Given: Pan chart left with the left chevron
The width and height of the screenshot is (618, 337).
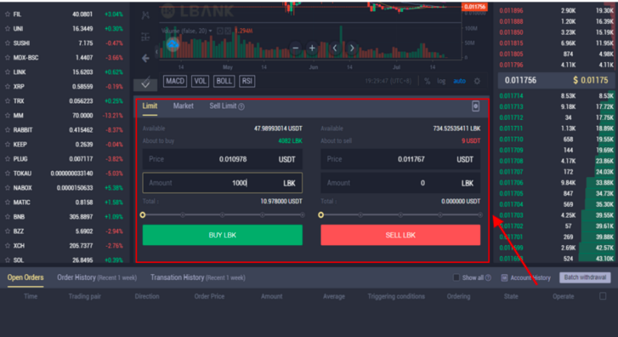Looking at the screenshot, I should (x=335, y=48).
